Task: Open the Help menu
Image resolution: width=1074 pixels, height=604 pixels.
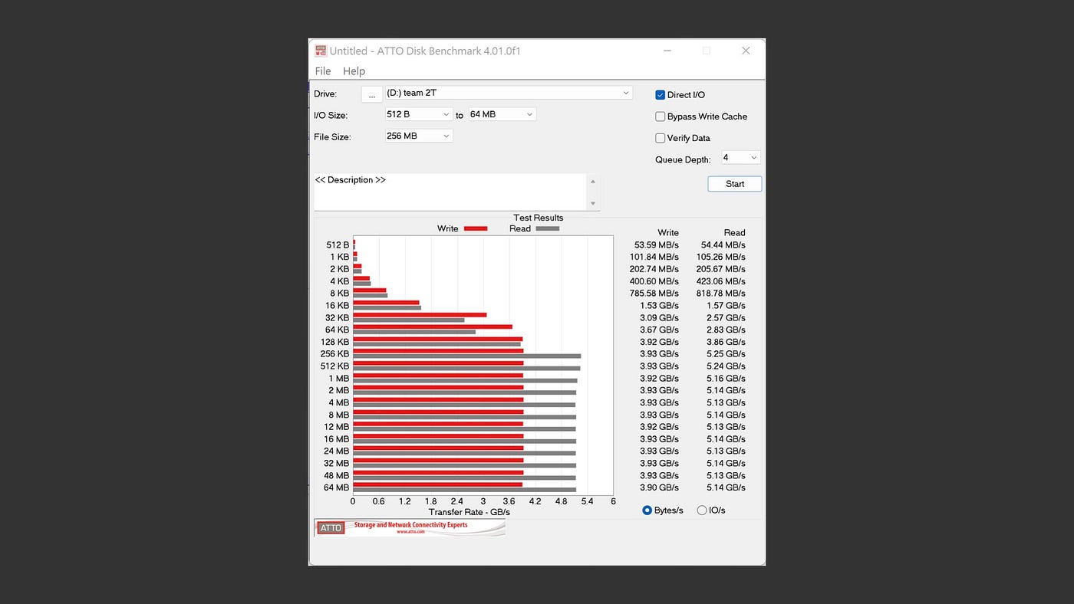Action: [x=354, y=71]
